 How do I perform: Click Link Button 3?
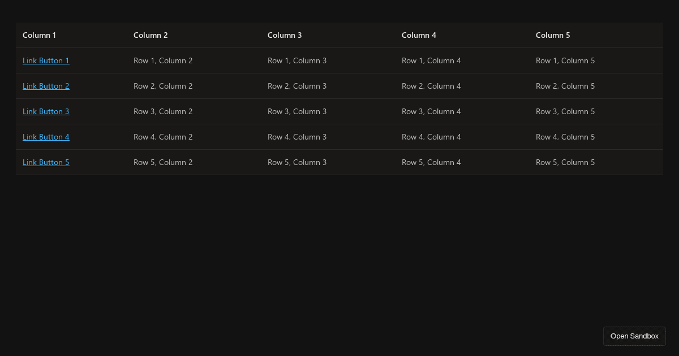46,111
